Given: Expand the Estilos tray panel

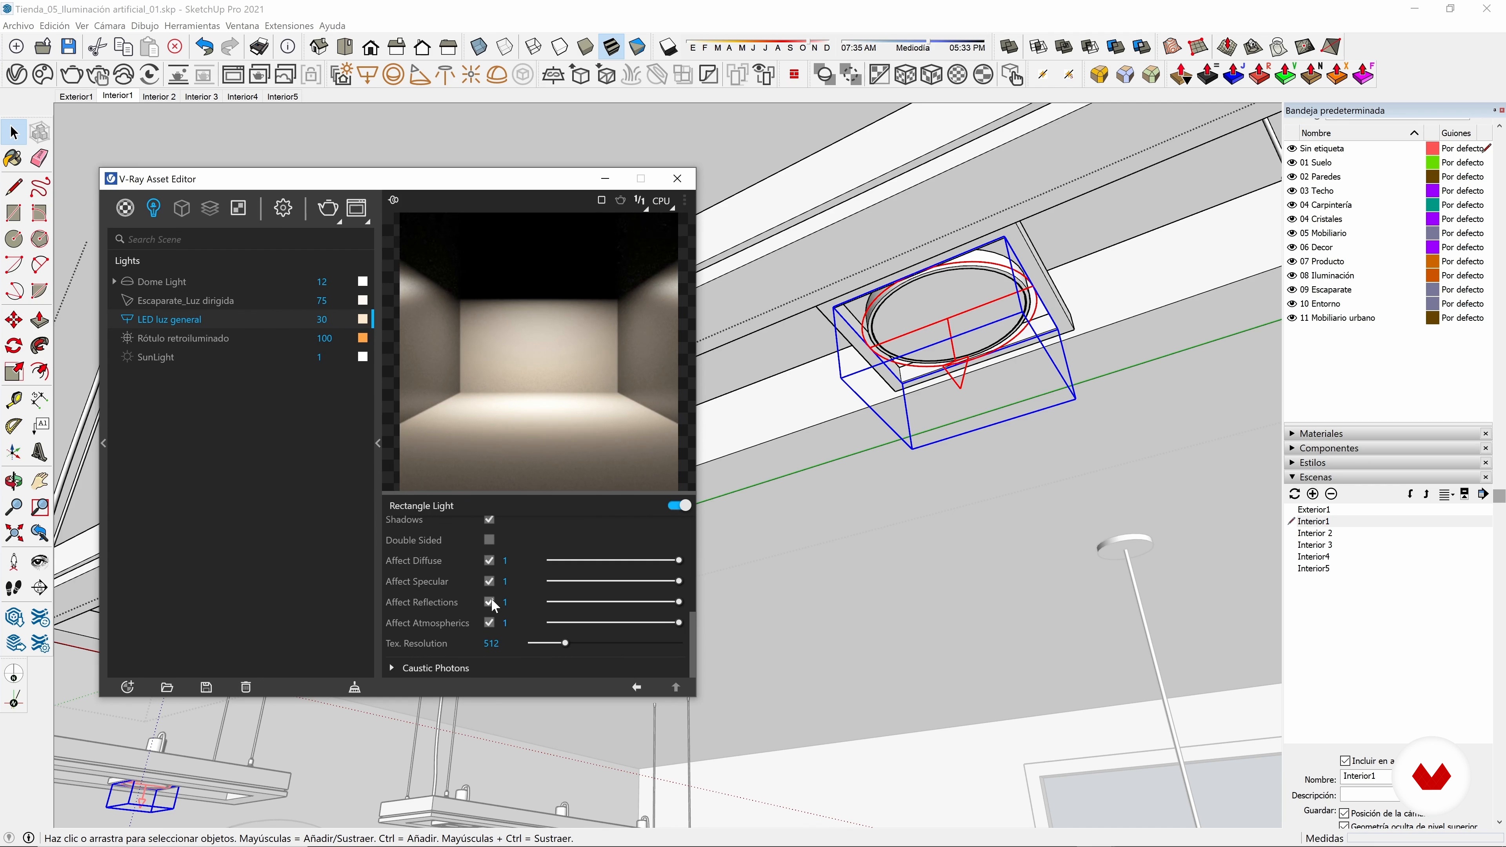Looking at the screenshot, I should [x=1292, y=462].
